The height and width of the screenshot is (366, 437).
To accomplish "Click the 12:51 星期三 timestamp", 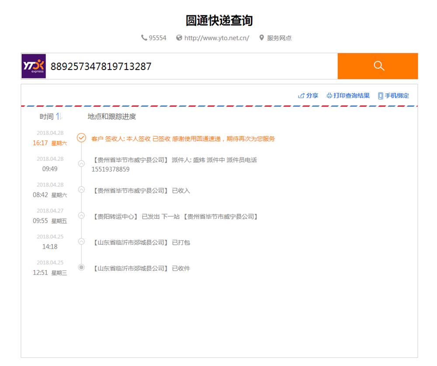I will click(50, 272).
